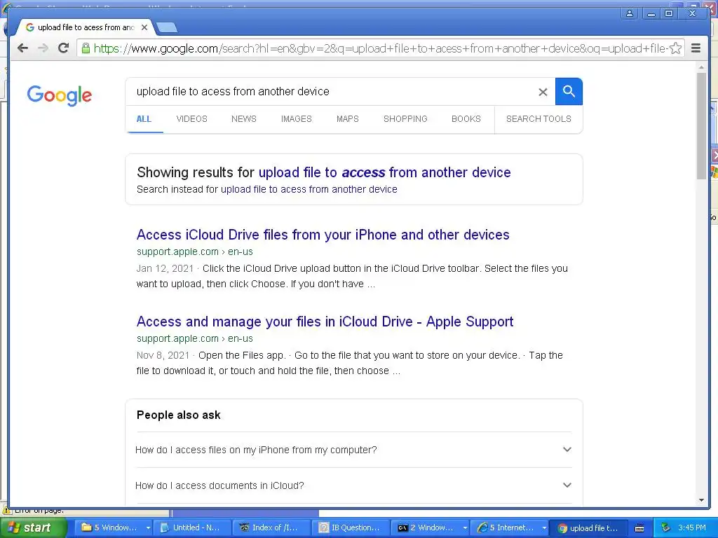Switch to the VIDEOS tab
The height and width of the screenshot is (538, 718).
(192, 119)
